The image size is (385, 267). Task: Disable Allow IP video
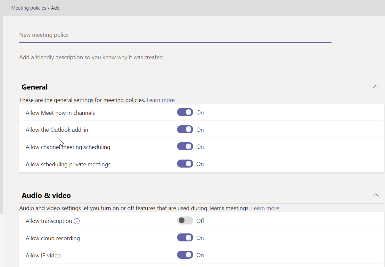click(x=185, y=255)
